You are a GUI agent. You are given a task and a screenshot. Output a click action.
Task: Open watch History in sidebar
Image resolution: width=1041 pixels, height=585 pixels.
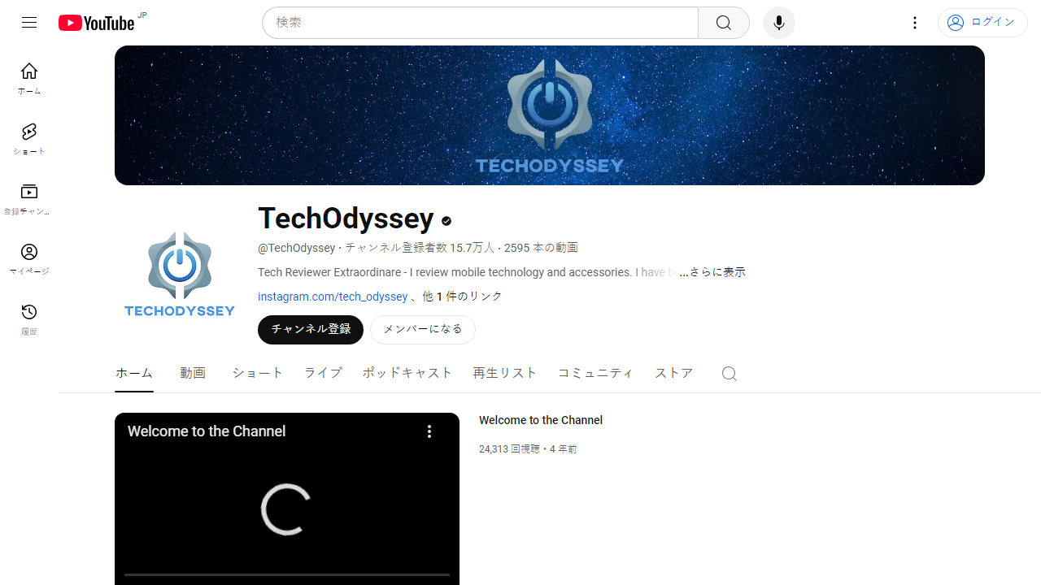29,318
